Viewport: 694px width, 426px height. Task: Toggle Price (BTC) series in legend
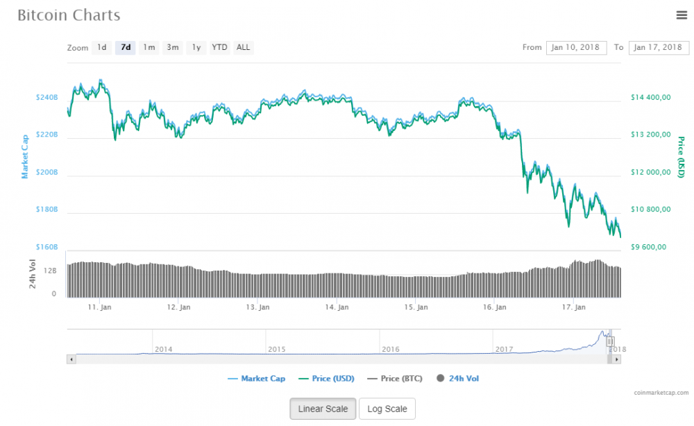pyautogui.click(x=396, y=379)
